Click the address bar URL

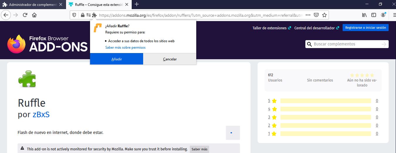coord(201,15)
